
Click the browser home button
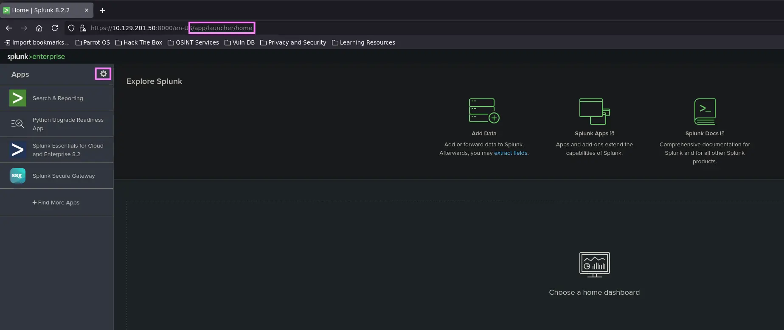click(39, 28)
